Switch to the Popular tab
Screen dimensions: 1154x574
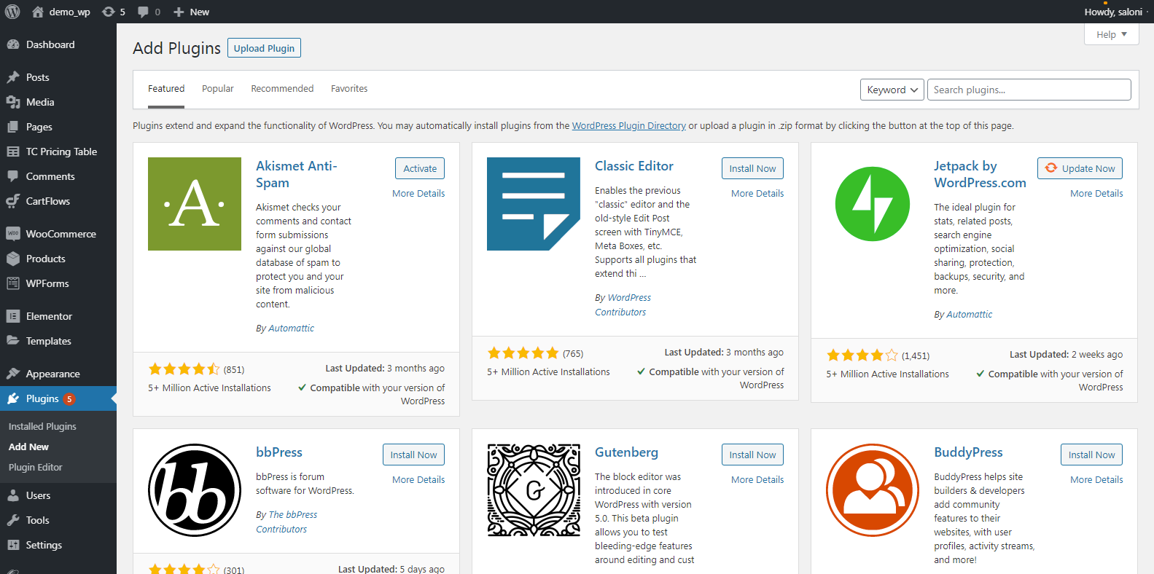218,88
